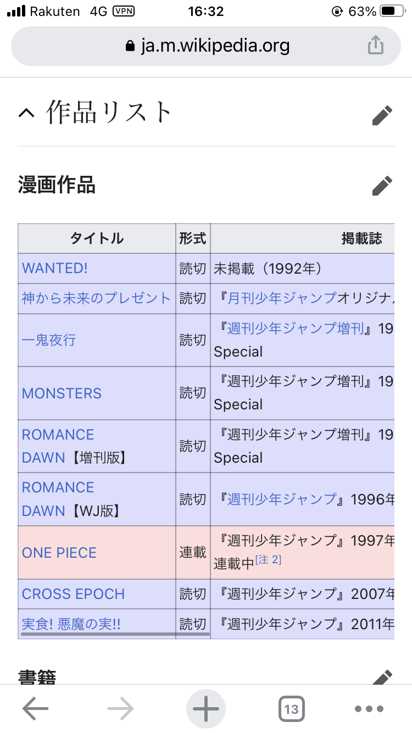Edit the 書籍 section via pencil icon
This screenshot has width=412, height=733.
(382, 677)
